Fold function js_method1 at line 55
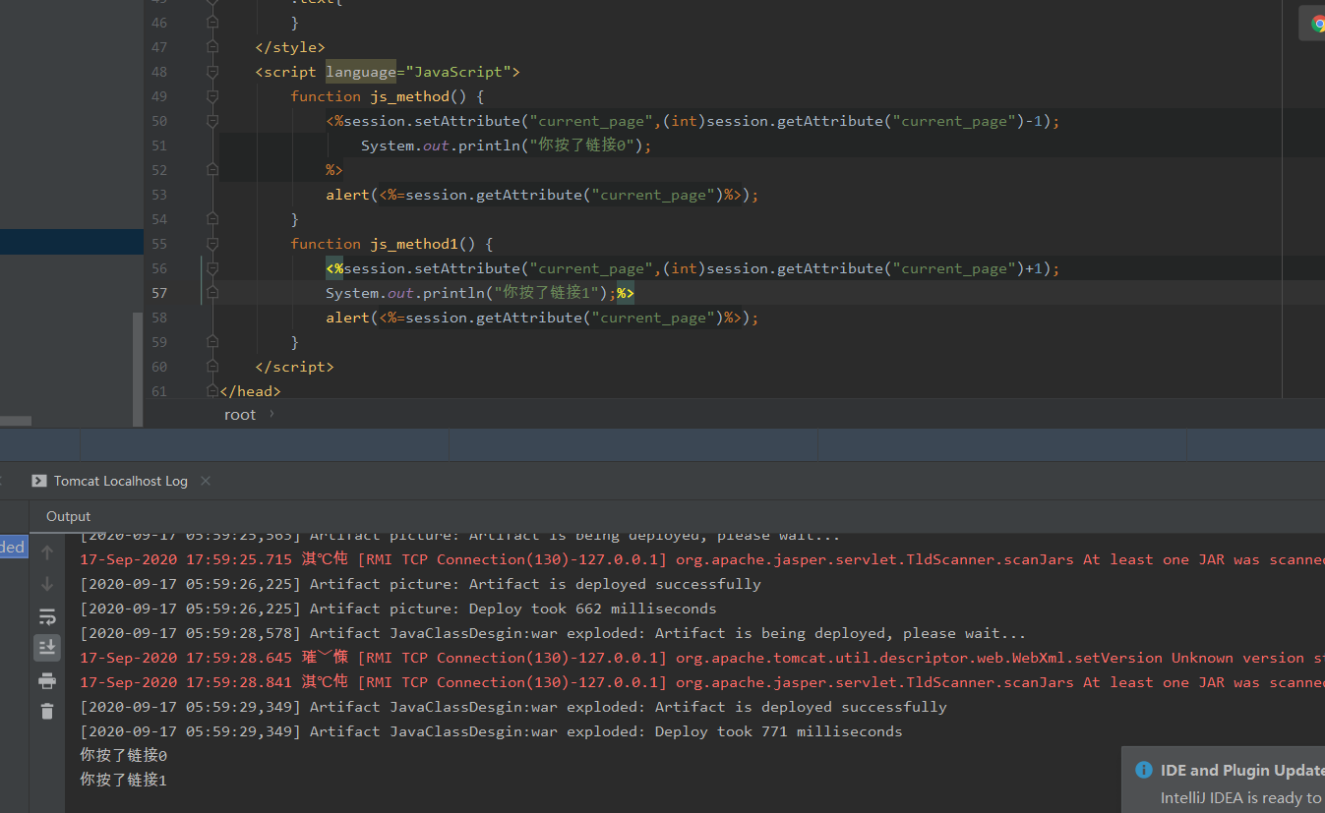This screenshot has height=813, width=1325. pos(212,244)
